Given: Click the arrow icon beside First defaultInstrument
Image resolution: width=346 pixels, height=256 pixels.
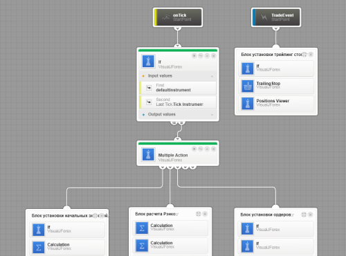Looking at the screenshot, I should pos(149,88).
